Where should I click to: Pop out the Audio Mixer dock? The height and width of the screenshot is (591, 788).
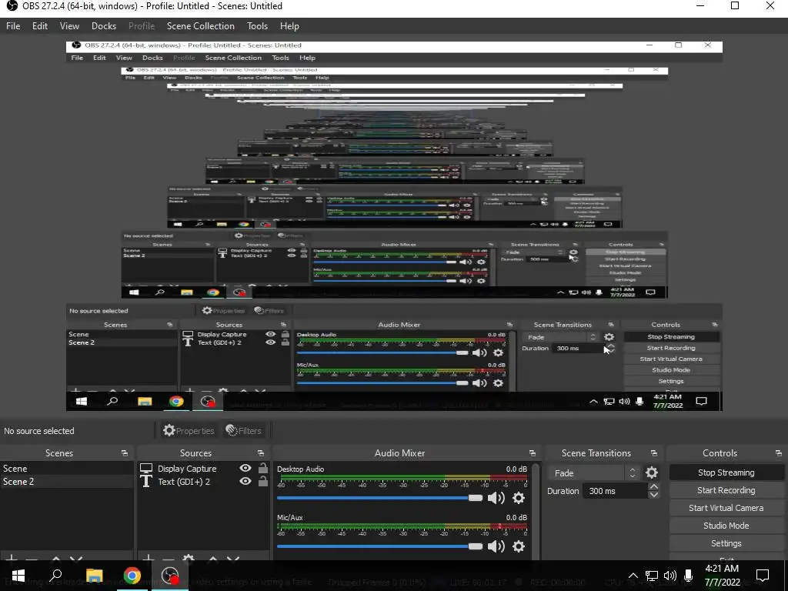tap(533, 453)
